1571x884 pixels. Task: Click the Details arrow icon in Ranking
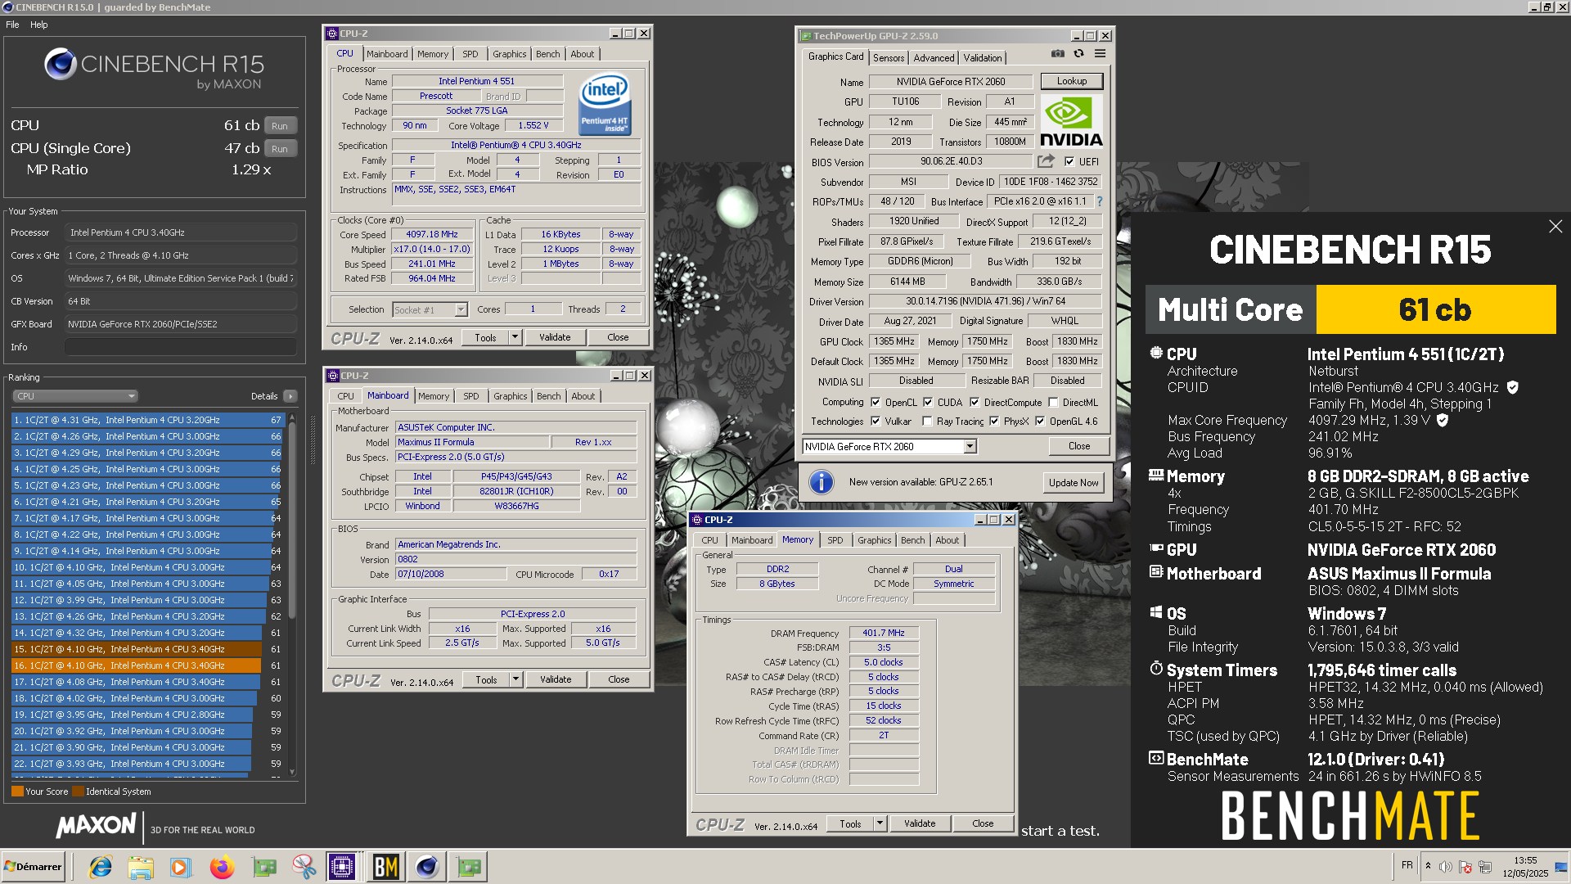290,396
